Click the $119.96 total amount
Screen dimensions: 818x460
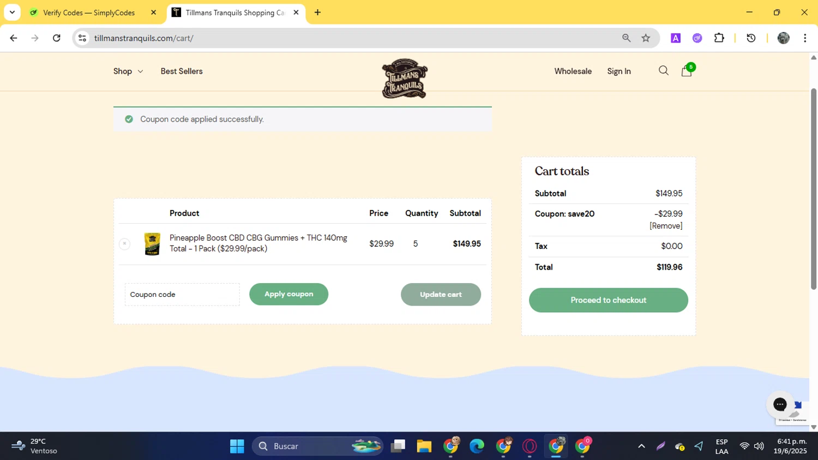tap(670, 267)
